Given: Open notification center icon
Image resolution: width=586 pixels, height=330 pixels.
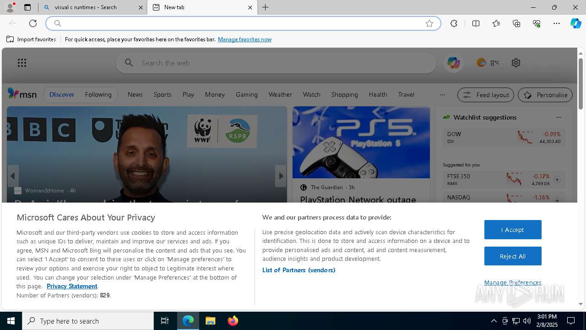Looking at the screenshot, I should pyautogui.click(x=571, y=321).
